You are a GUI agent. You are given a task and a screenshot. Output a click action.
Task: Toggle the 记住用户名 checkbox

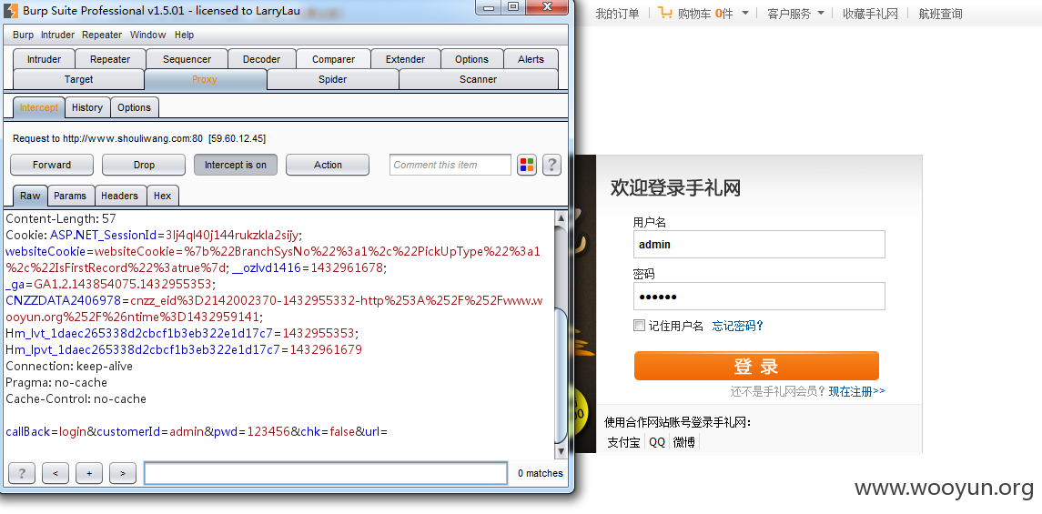(x=639, y=326)
